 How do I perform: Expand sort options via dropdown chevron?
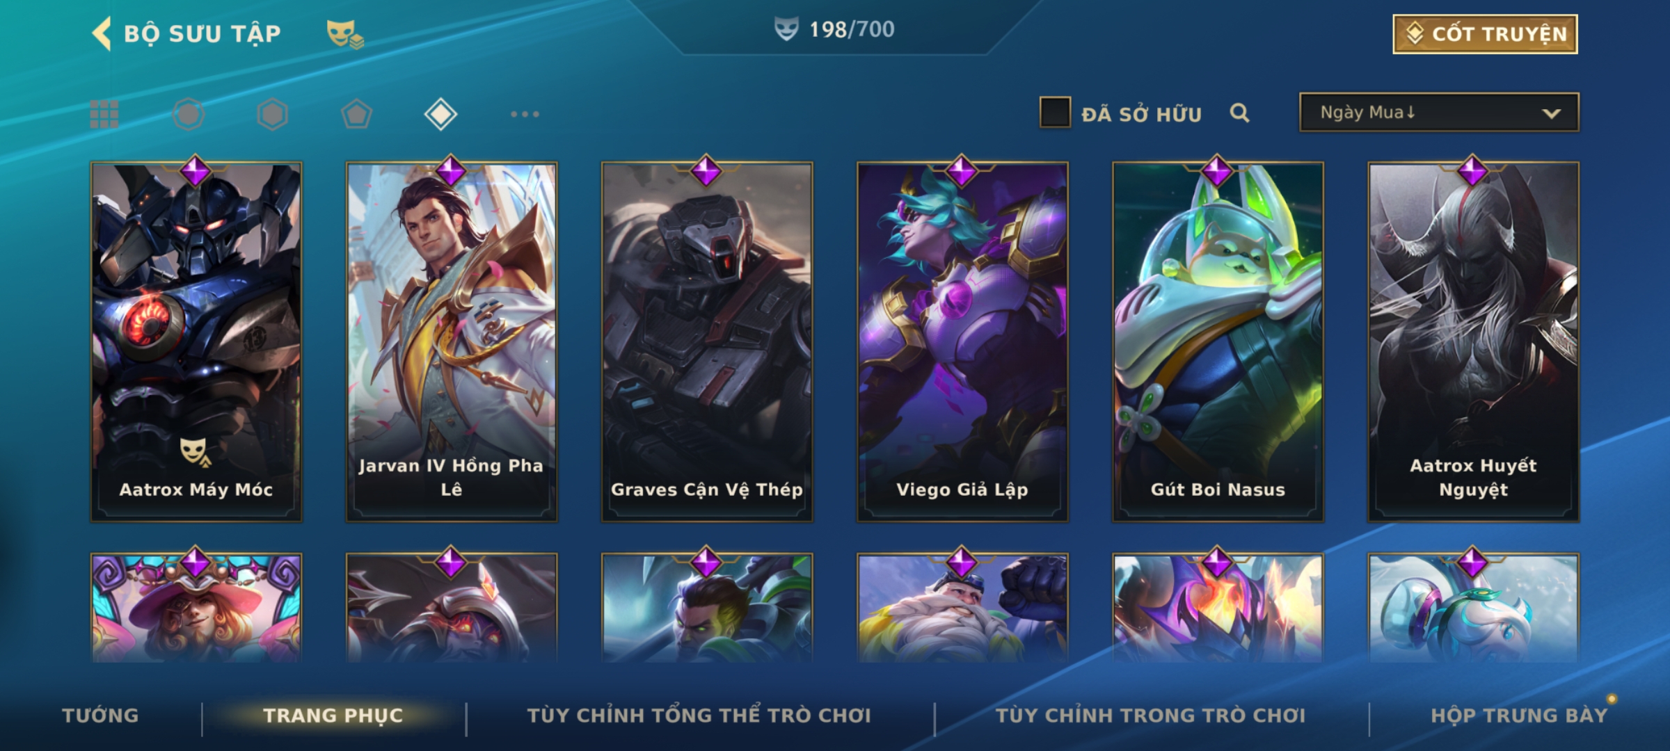click(1552, 113)
